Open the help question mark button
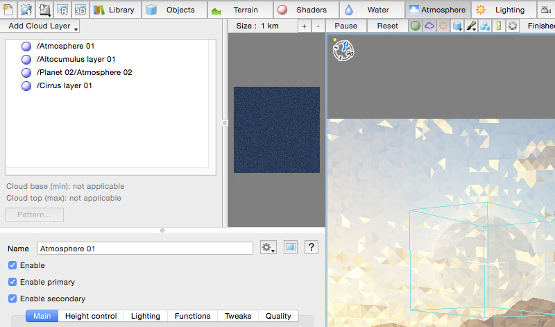 (311, 248)
